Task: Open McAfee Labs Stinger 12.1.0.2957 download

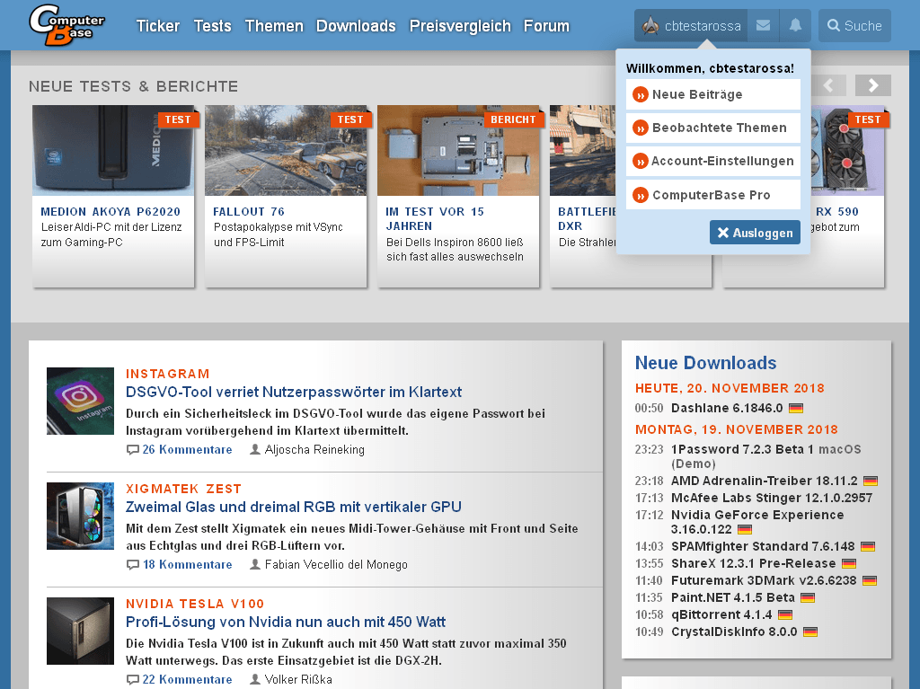Action: pyautogui.click(x=772, y=499)
